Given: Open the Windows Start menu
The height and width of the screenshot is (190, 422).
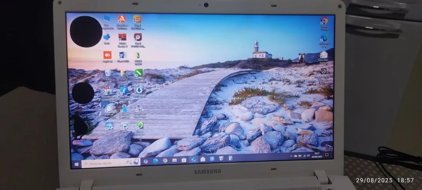Looking at the screenshot, I should 76,164.
